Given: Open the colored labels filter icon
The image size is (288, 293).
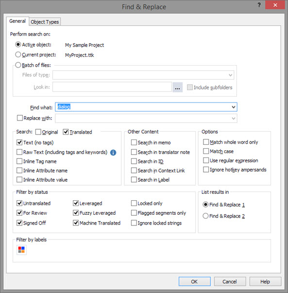Looking at the screenshot, I should click(21, 250).
